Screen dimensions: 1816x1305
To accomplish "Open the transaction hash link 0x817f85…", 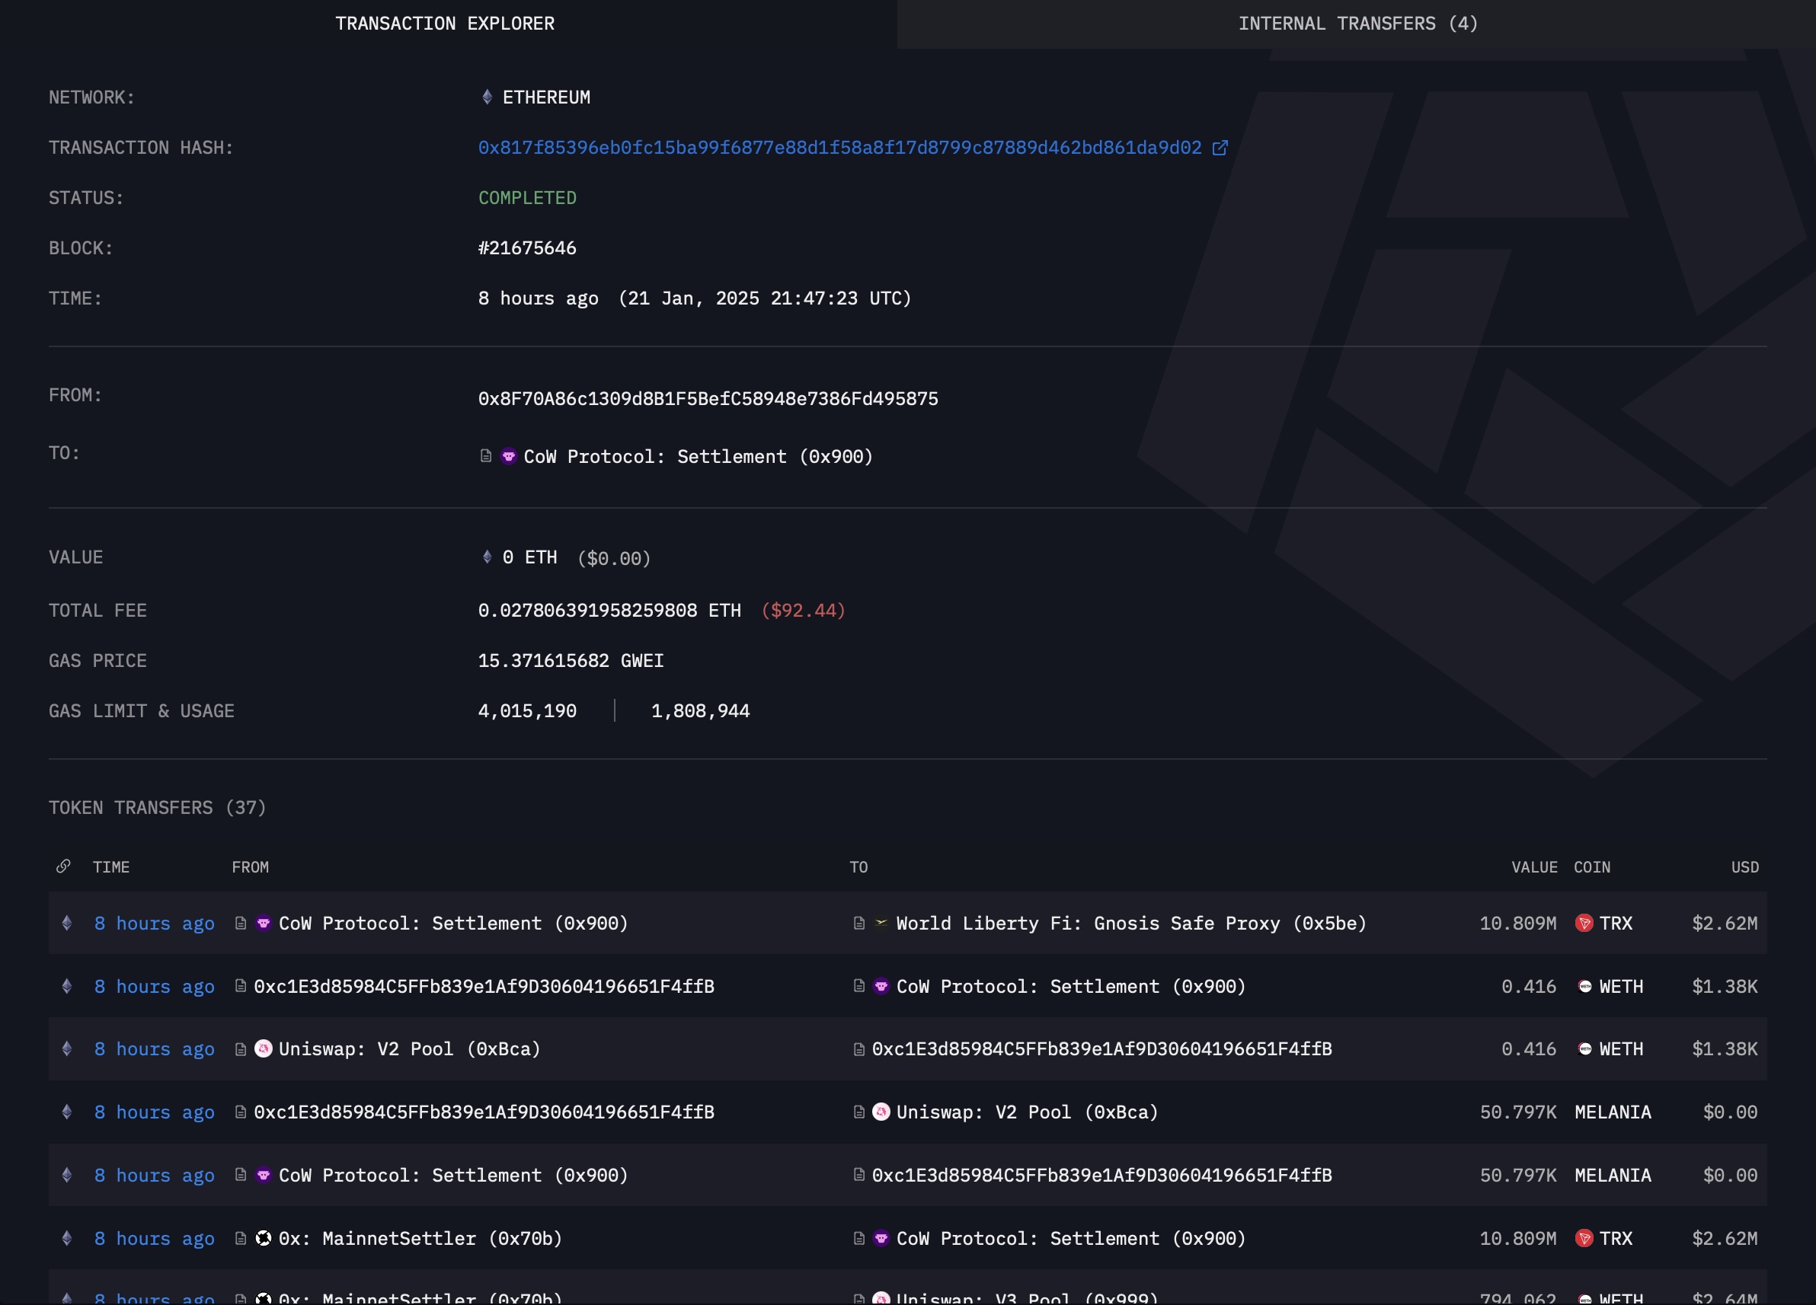I will [x=839, y=148].
